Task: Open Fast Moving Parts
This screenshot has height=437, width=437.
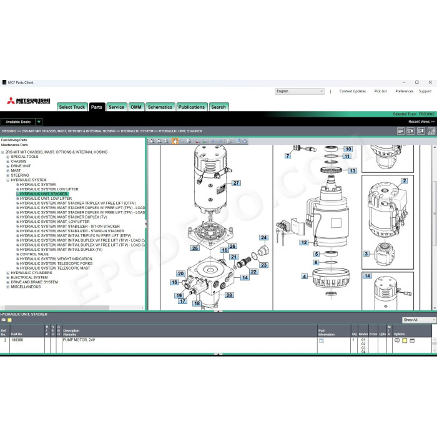Action: (14, 140)
